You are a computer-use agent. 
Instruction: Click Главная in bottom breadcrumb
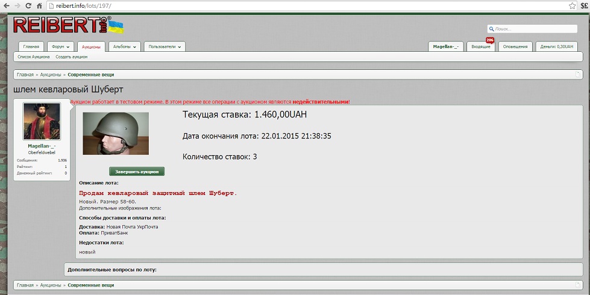(25, 285)
